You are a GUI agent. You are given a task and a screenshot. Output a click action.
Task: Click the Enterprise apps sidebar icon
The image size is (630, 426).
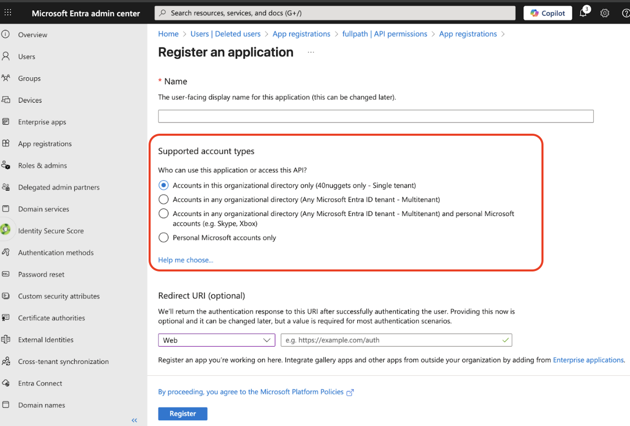coord(6,122)
